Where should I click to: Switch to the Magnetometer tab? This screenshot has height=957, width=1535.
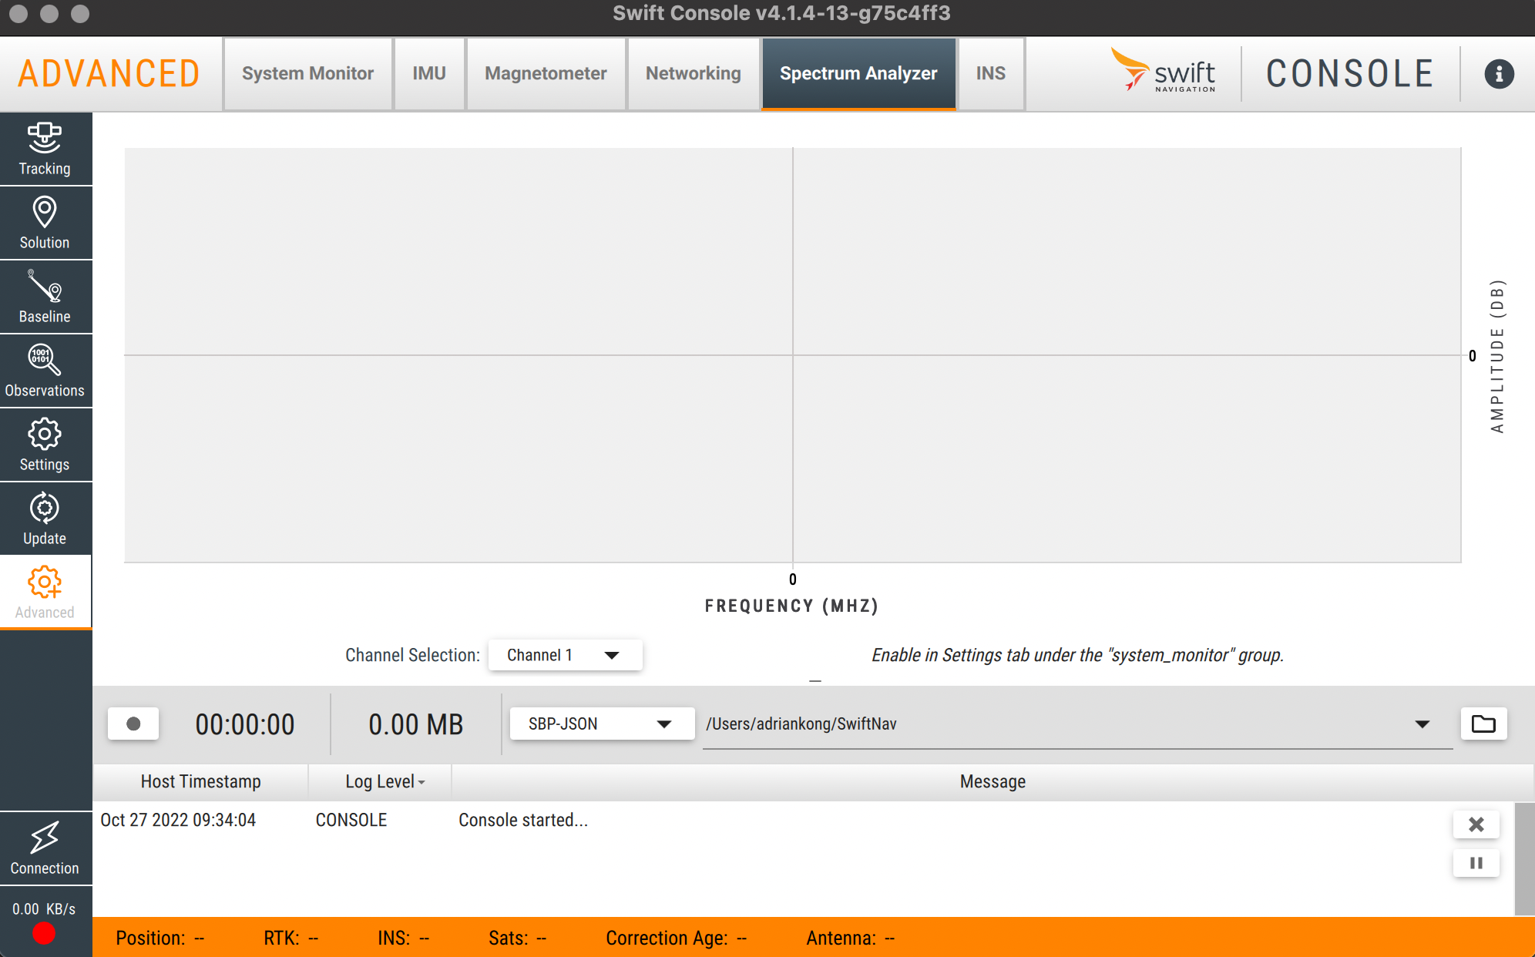[546, 74]
